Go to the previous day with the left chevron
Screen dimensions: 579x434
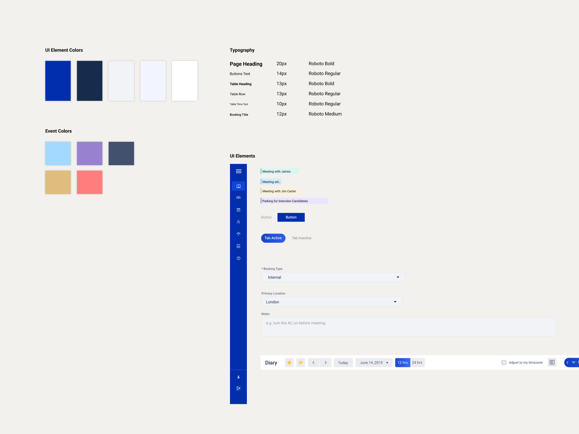(x=314, y=362)
